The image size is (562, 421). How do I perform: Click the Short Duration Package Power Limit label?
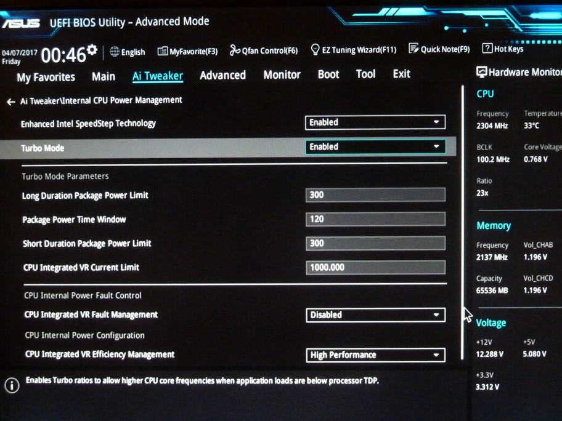87,244
